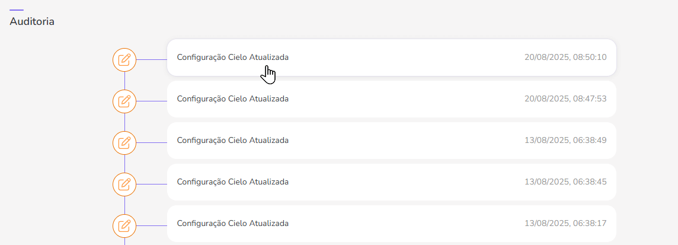Select the audit card logged at 13/08/2025, 06:38:49
Viewport: 678px width, 245px height.
tap(391, 141)
